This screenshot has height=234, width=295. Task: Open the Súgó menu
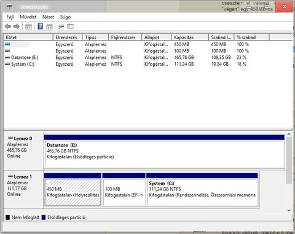[x=65, y=17]
